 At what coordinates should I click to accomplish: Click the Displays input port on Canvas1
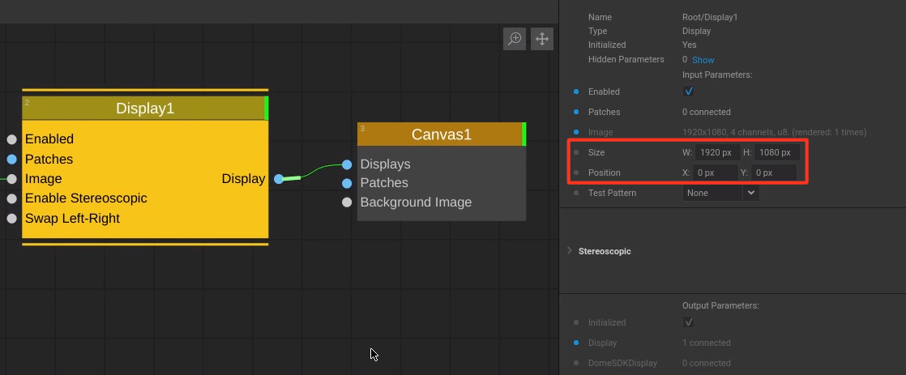click(x=347, y=164)
